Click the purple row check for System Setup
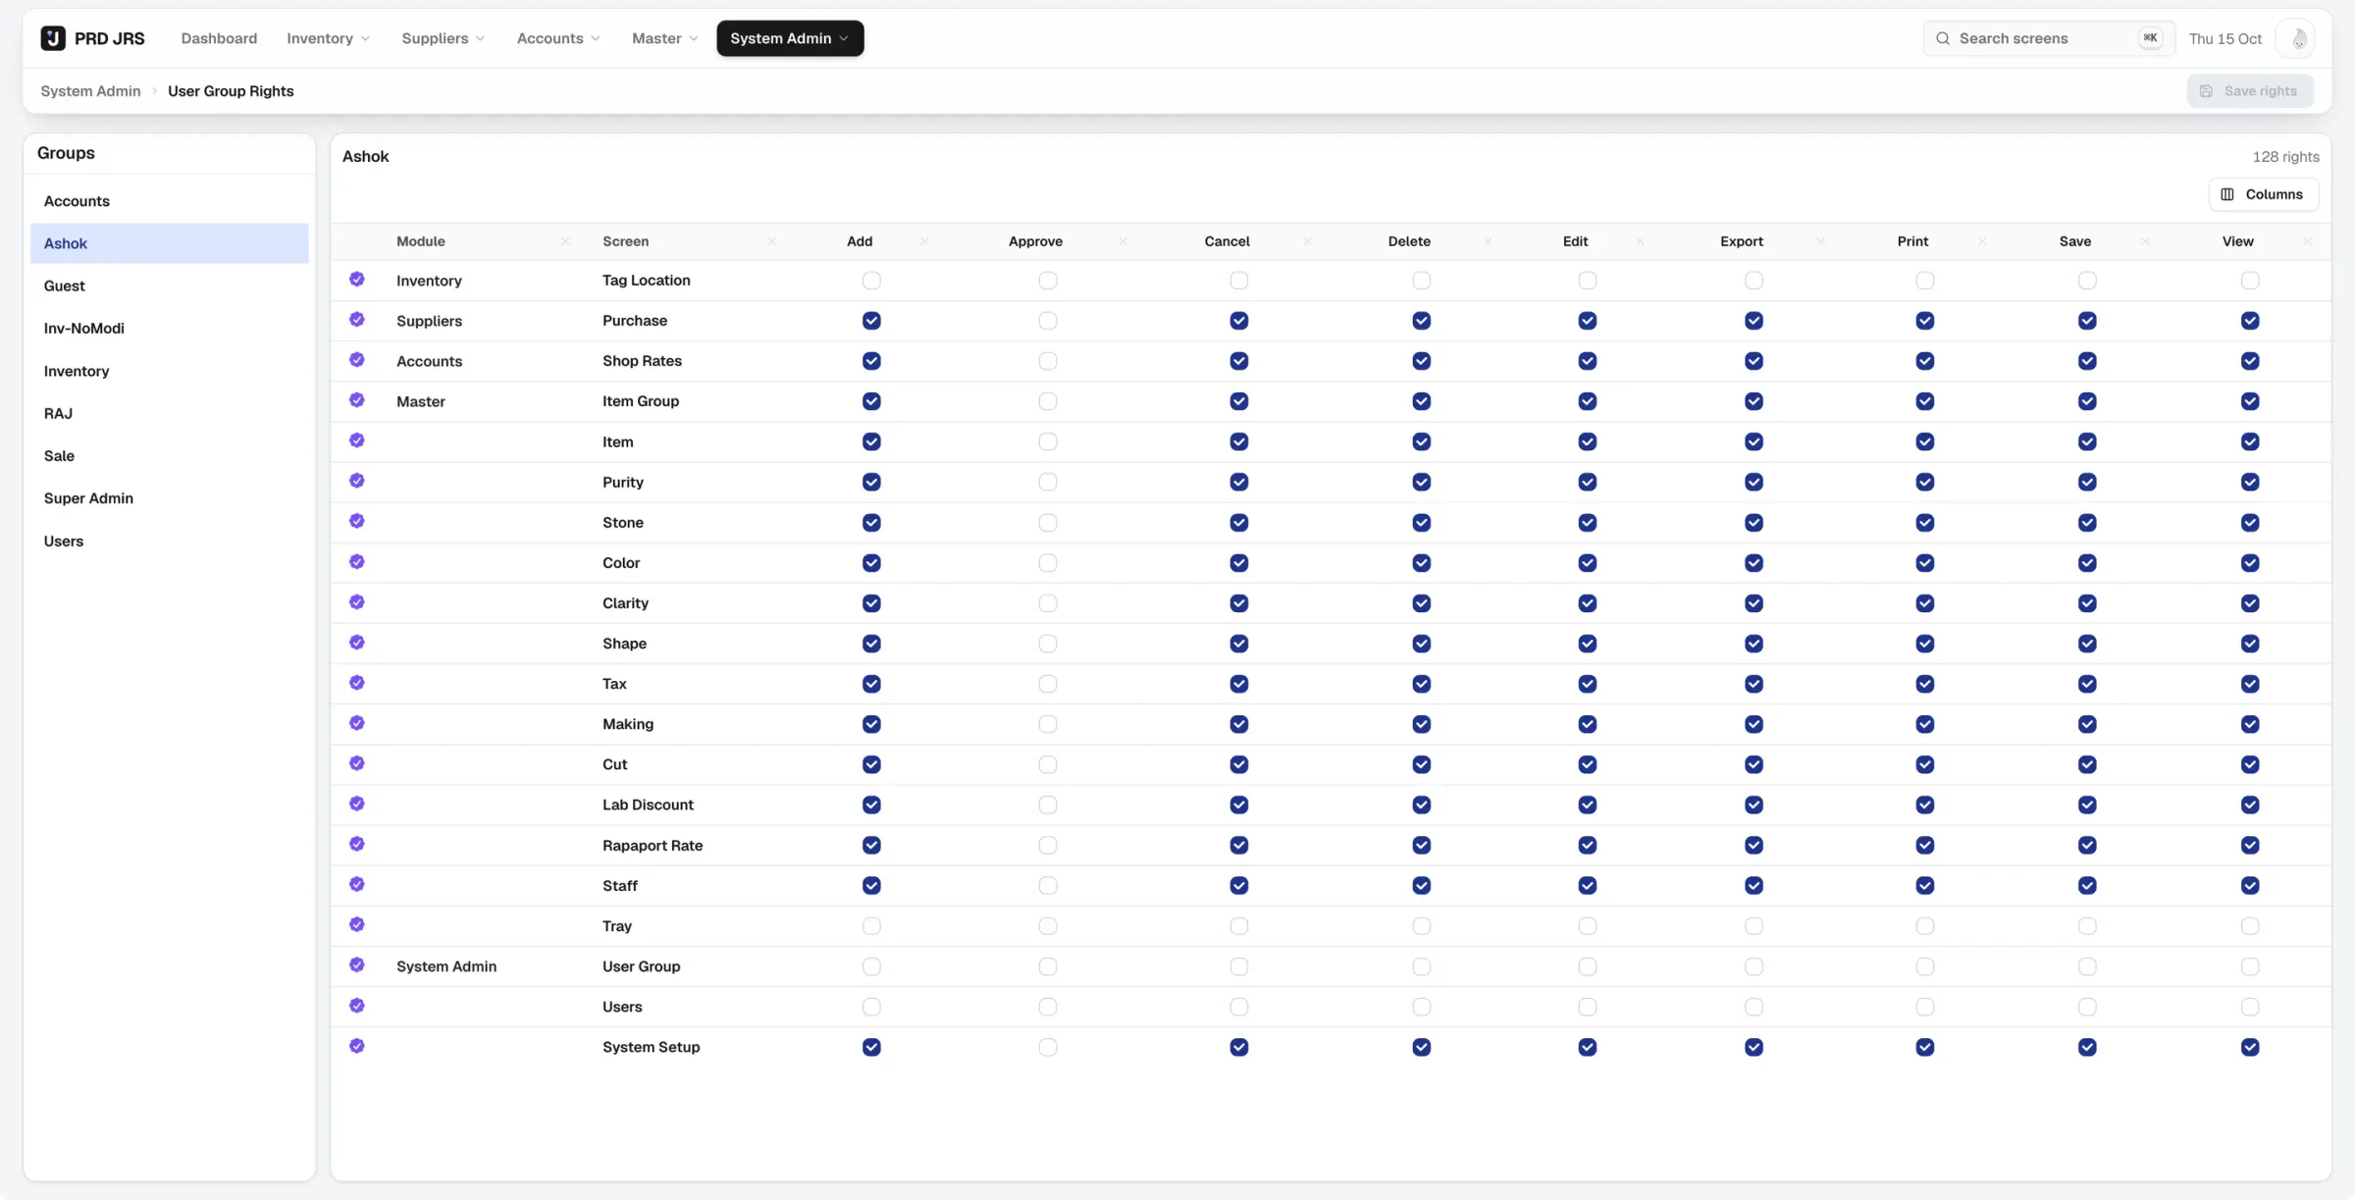Viewport: 2355px width, 1200px height. click(x=357, y=1046)
